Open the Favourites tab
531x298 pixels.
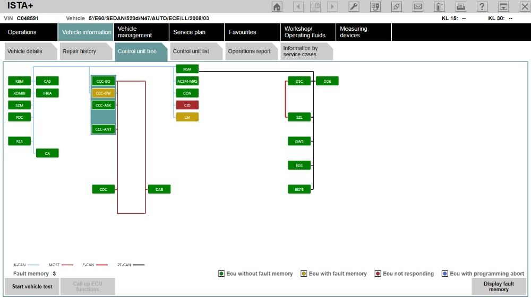click(252, 32)
